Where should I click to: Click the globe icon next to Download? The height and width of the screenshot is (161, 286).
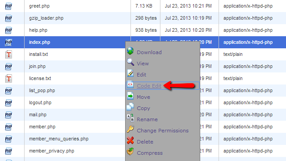pyautogui.click(x=130, y=51)
